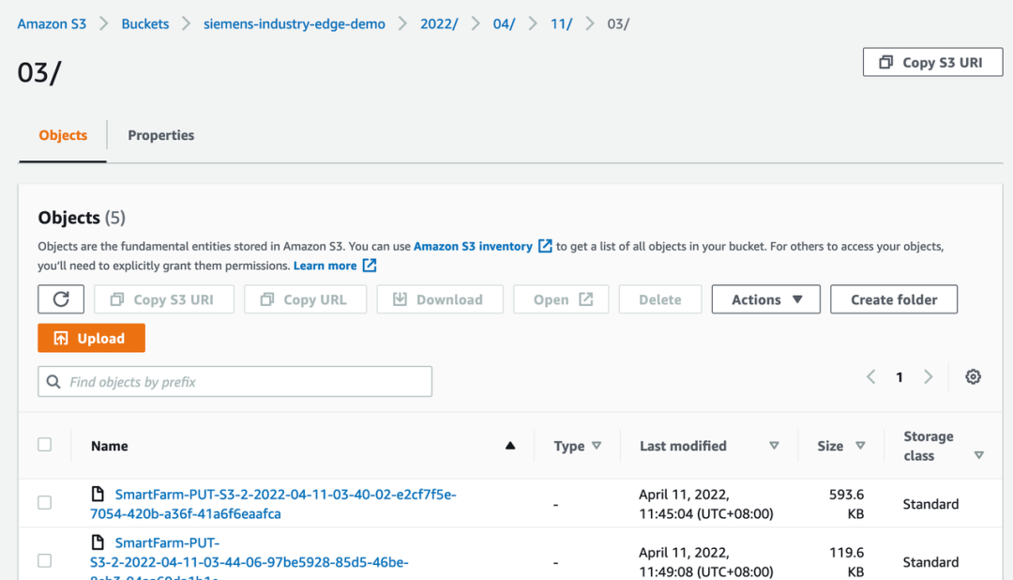The height and width of the screenshot is (580, 1013).
Task: Click the 593.6 KB size cell
Action: coord(846,504)
